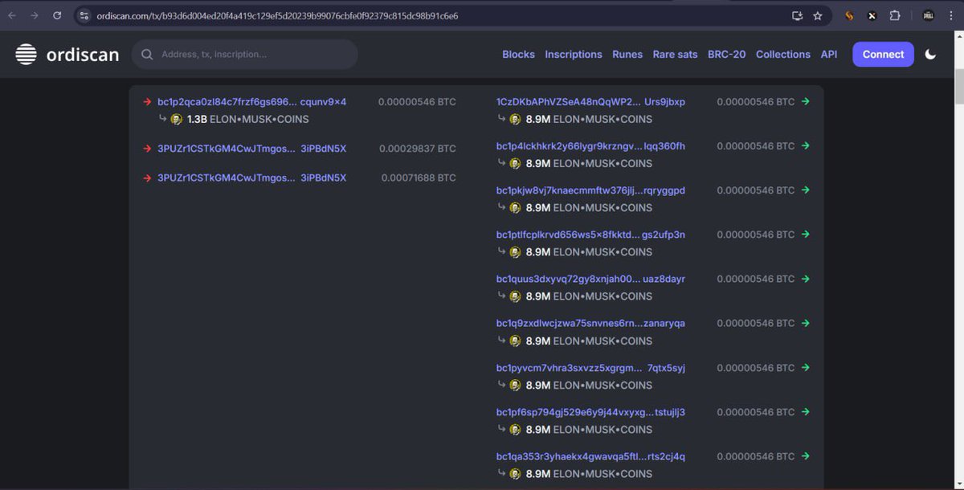Screen dimensions: 964x490
Task: Open the Blocks menu
Action: pos(518,55)
